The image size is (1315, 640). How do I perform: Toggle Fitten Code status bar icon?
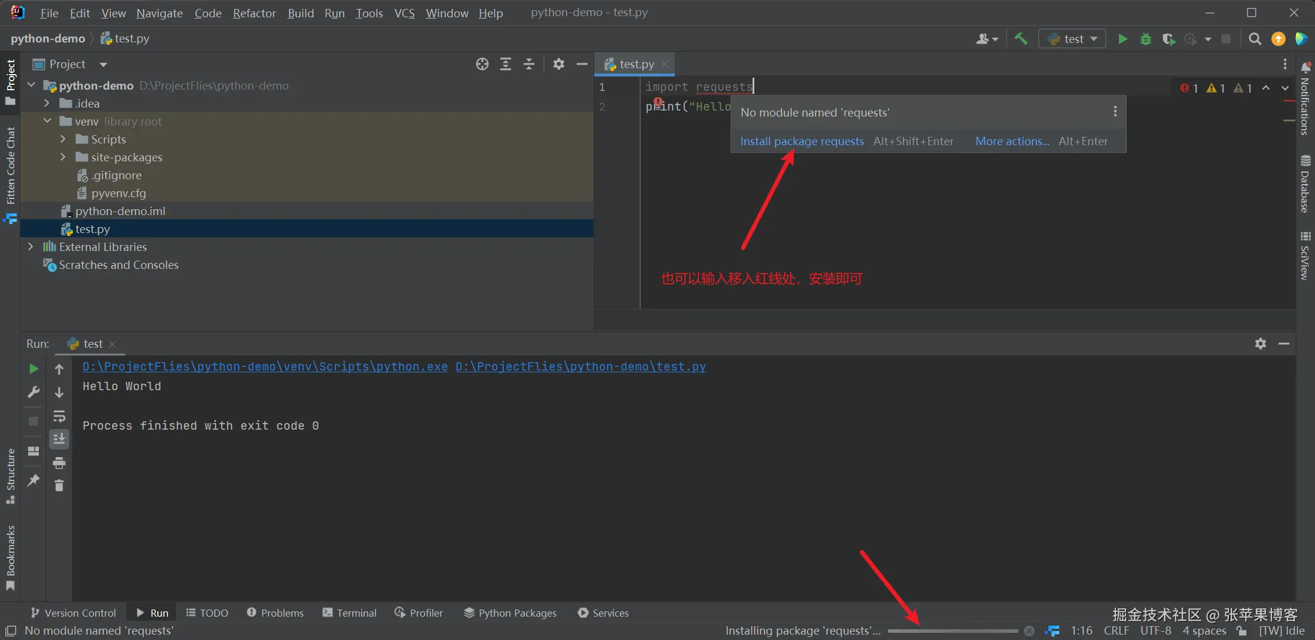1053,631
